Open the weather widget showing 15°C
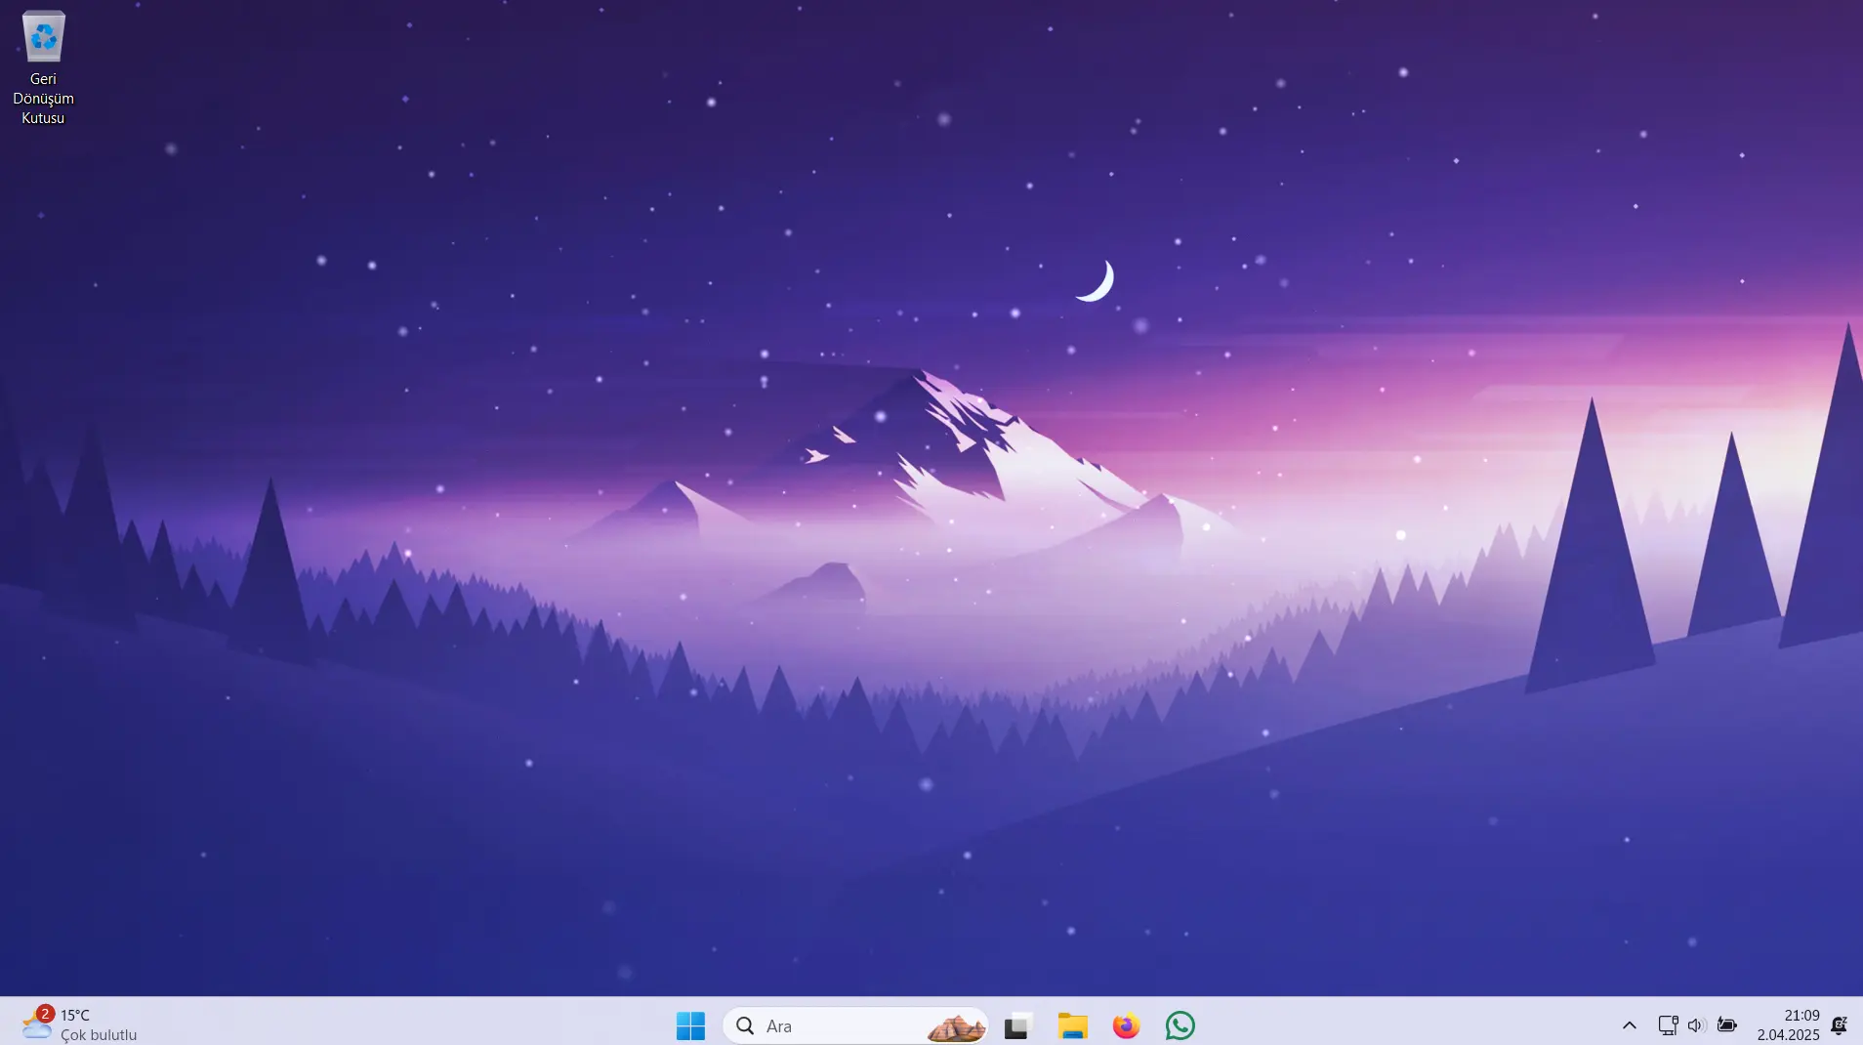Viewport: 1863px width, 1045px height. 80,1024
